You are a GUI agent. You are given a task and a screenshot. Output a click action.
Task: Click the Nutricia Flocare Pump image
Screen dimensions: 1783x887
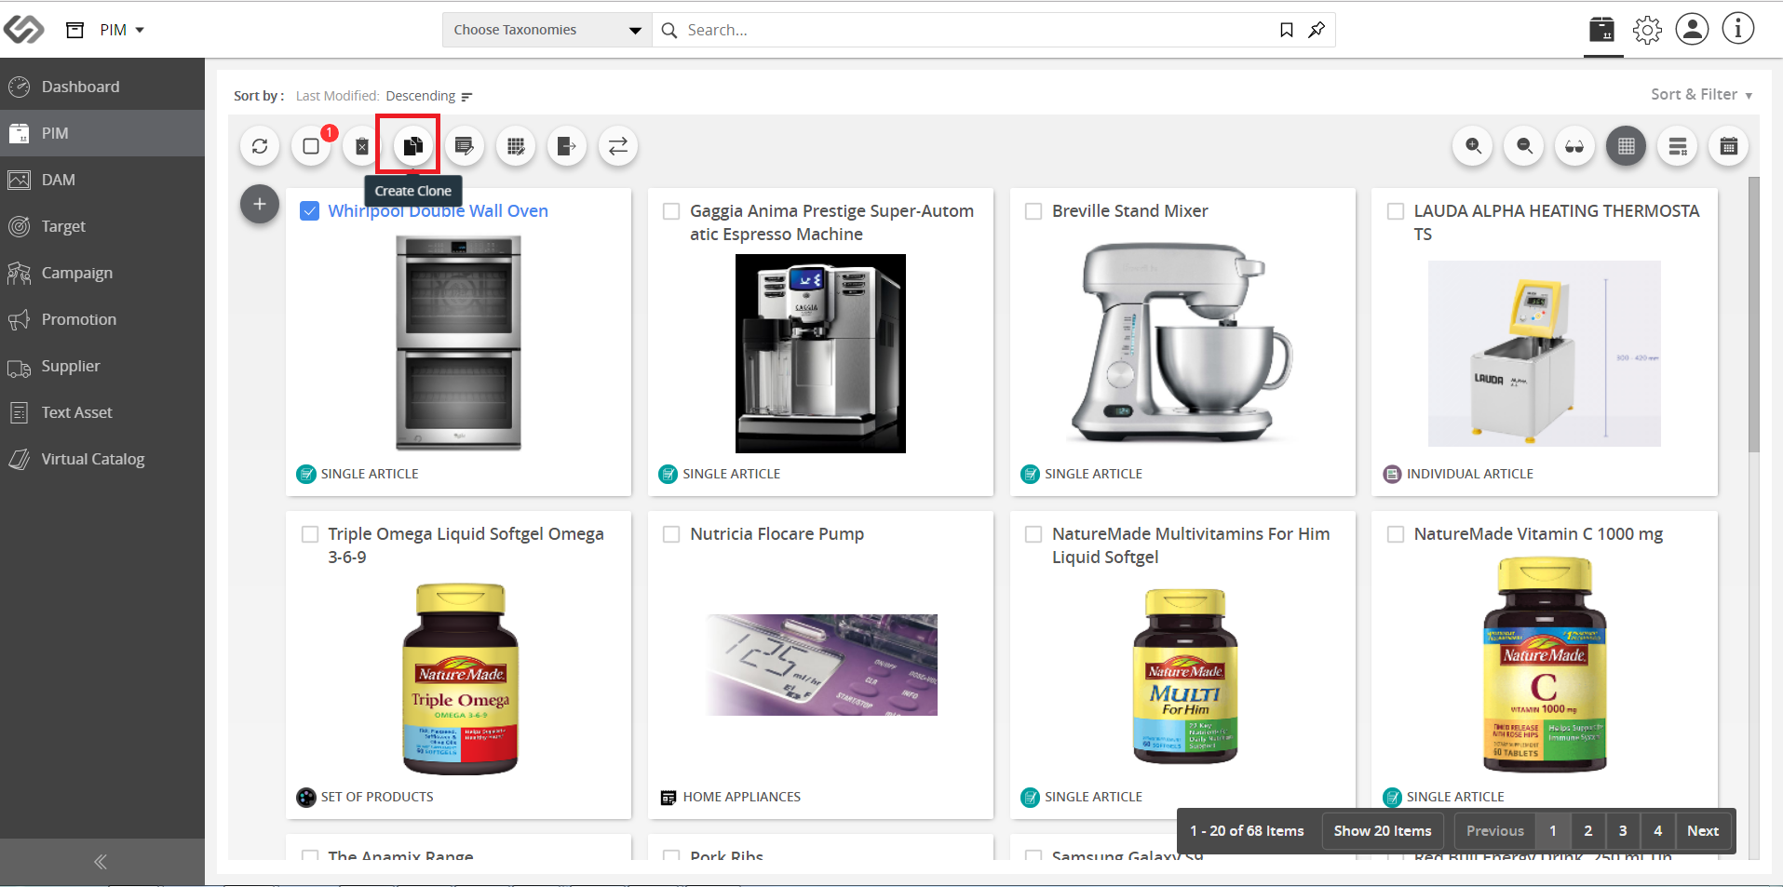[x=821, y=665]
